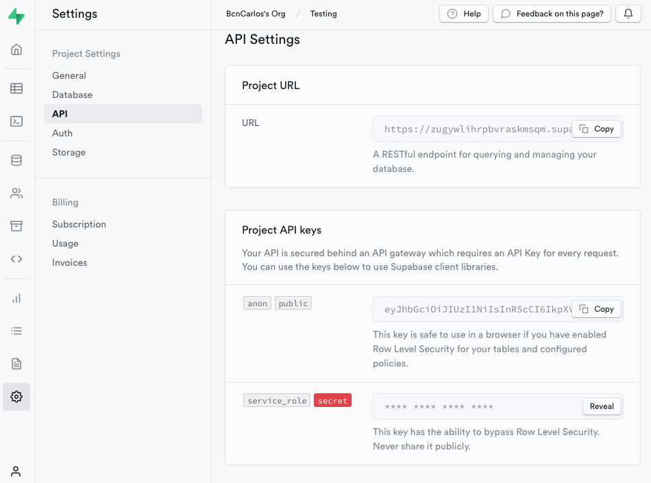Open the Authentication users icon
The height and width of the screenshot is (483, 651).
click(x=16, y=193)
